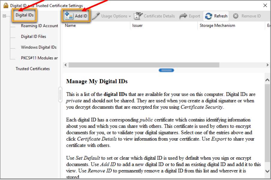Click the Refresh circular arrows icon
This screenshot has height=180, width=271.
tap(209, 16)
